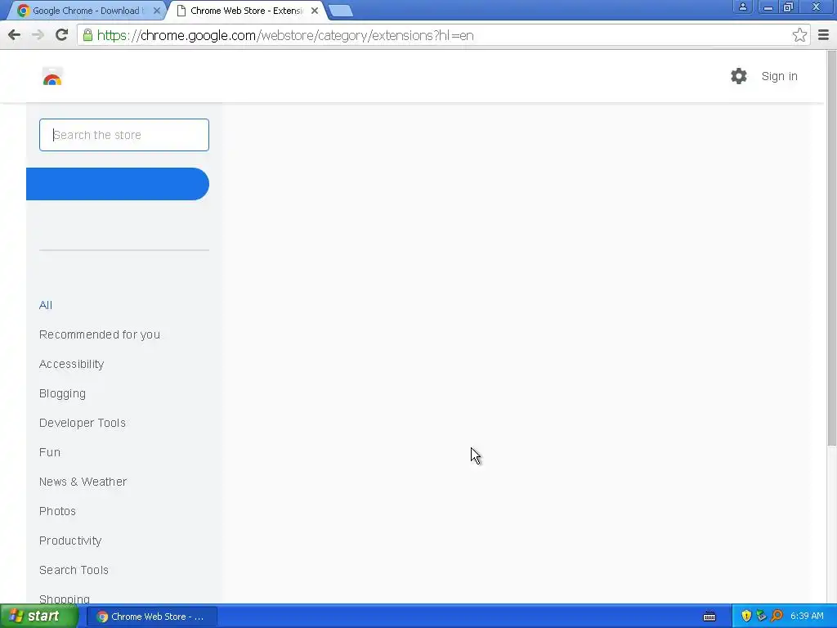Open the Web Store settings gear
837x628 pixels.
739,76
